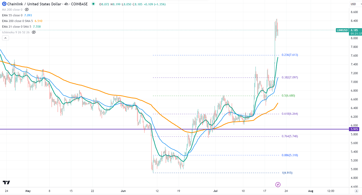
Task: Click the May date on time axis
Action: click(x=28, y=191)
